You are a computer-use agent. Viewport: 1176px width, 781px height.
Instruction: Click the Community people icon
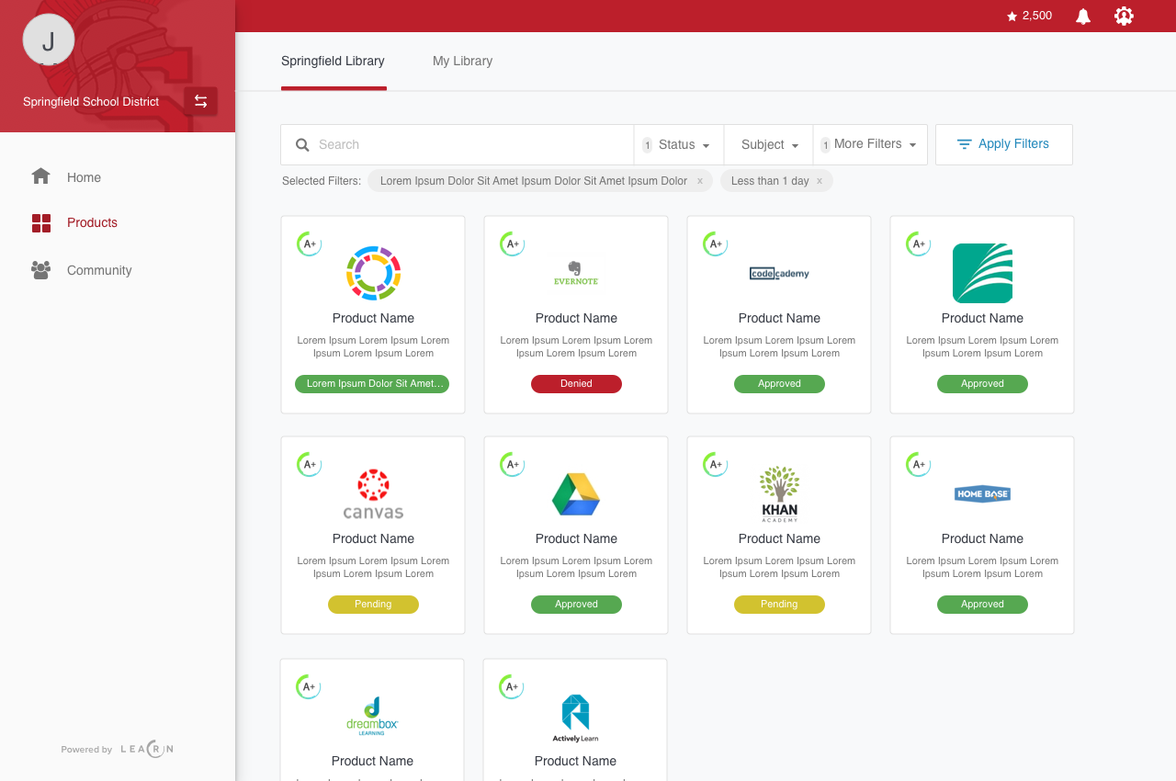coord(40,270)
